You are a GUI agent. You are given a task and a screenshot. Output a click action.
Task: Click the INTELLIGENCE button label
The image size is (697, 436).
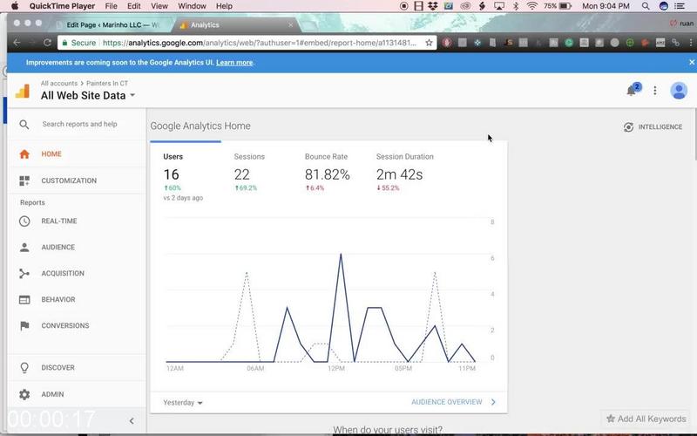660,126
